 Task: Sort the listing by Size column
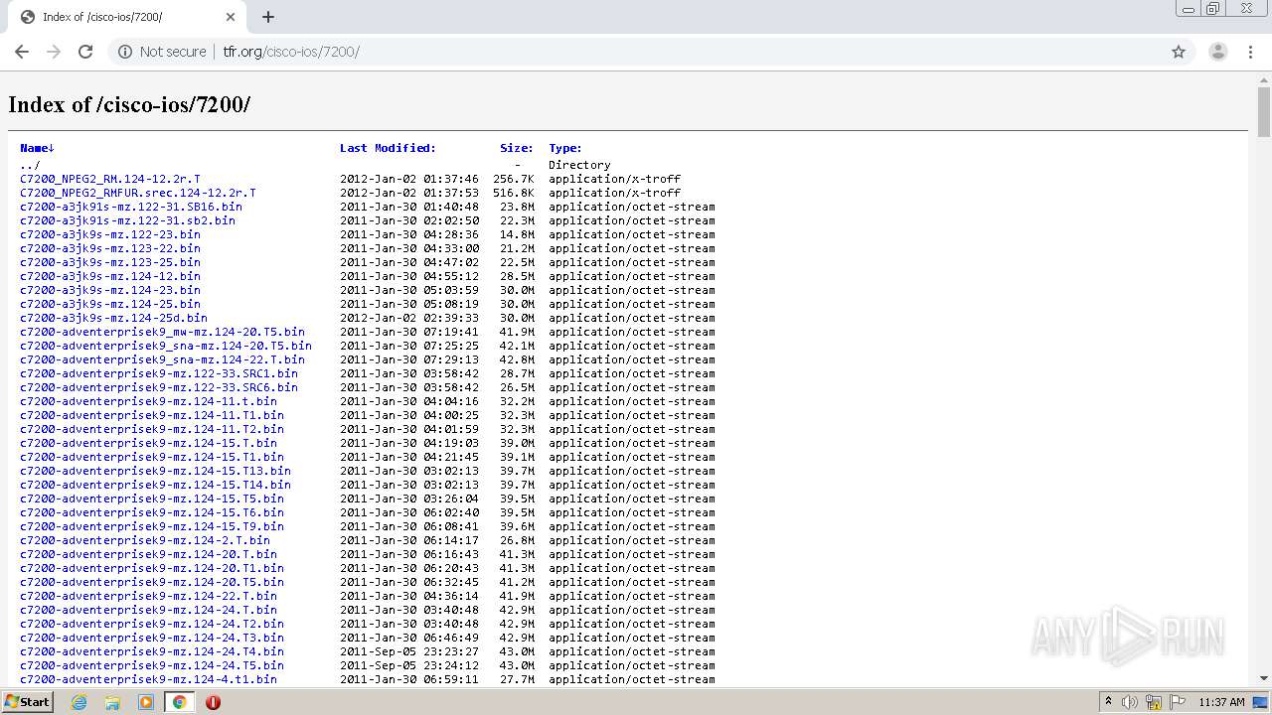click(x=516, y=148)
